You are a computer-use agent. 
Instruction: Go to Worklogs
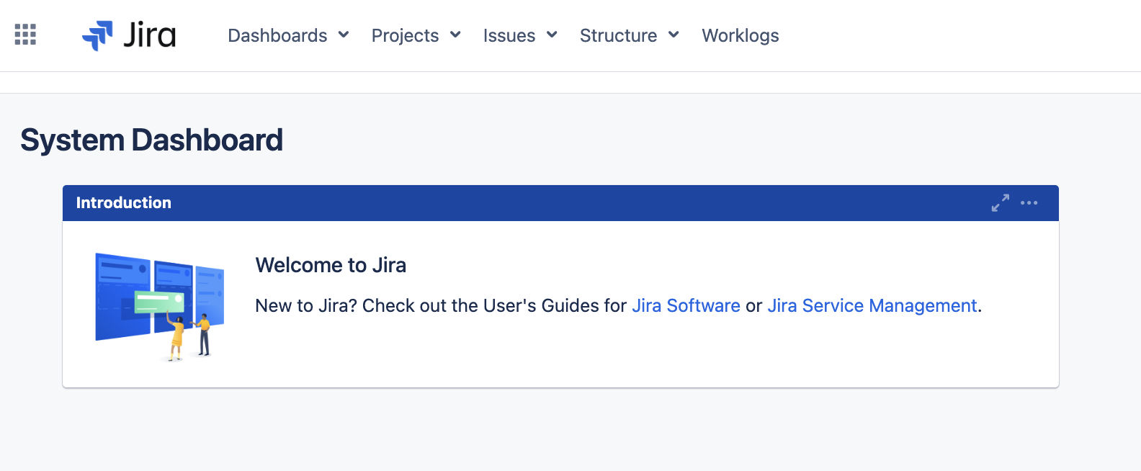tap(740, 35)
